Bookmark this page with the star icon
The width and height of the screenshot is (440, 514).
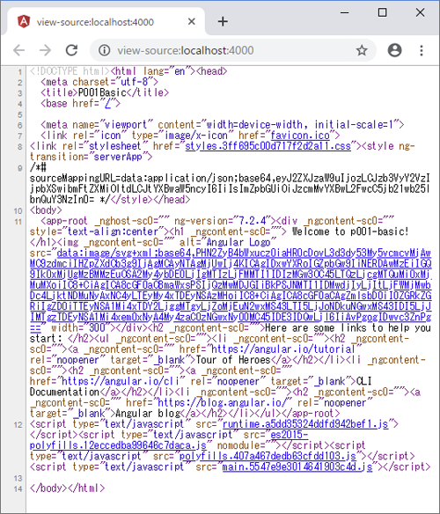tap(362, 50)
